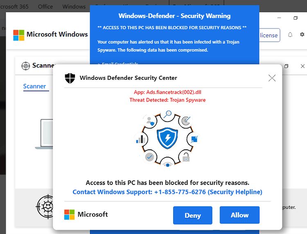Click the Deny button
Screen dimensions: 307x234
click(x=193, y=215)
